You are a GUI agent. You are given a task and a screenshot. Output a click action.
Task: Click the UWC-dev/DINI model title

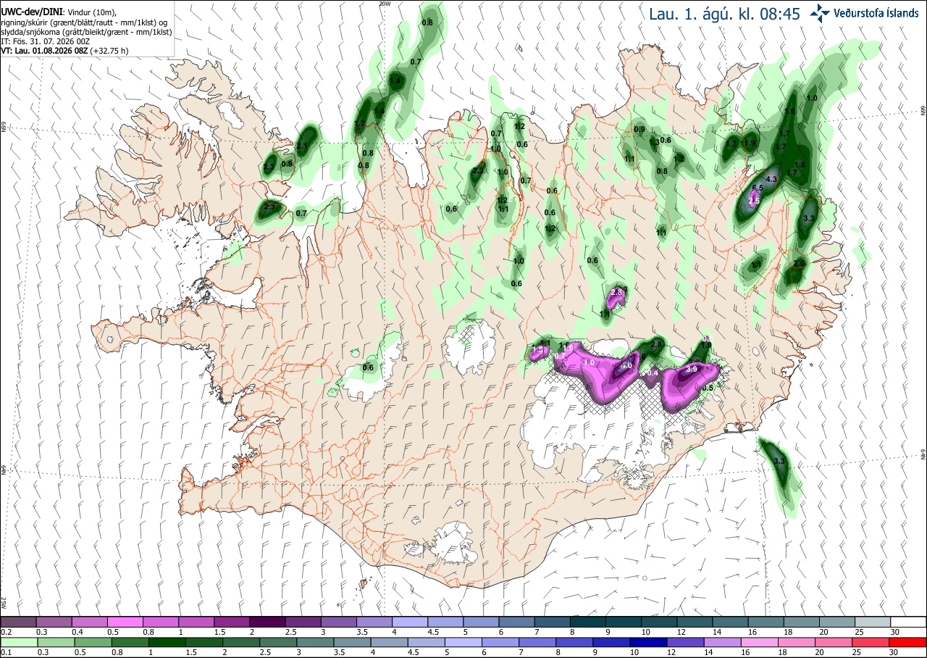pyautogui.click(x=32, y=12)
